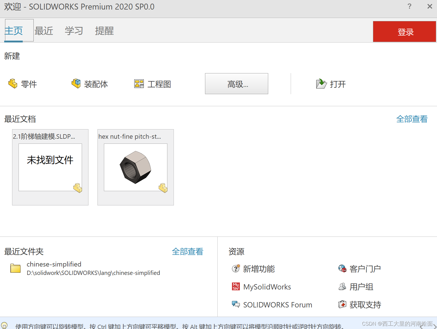
Task: Click part icon on 2.1阶梯轴建模 thumbnail
Action: (x=78, y=188)
